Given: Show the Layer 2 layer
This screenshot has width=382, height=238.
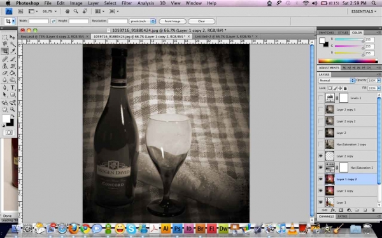Looking at the screenshot, I should [321, 133].
